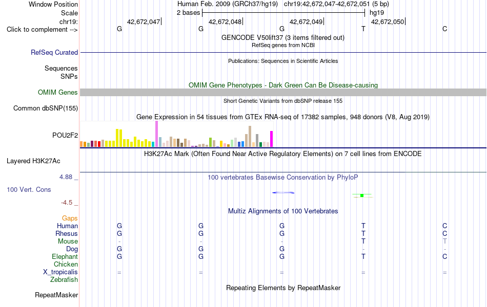This screenshot has height=307, width=487.
Task: Click the orange Gaps label
Action: 70,218
